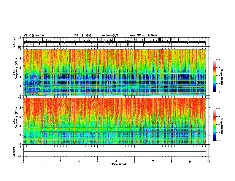Click inside the ch.1 spectrogram panel

coord(114,72)
